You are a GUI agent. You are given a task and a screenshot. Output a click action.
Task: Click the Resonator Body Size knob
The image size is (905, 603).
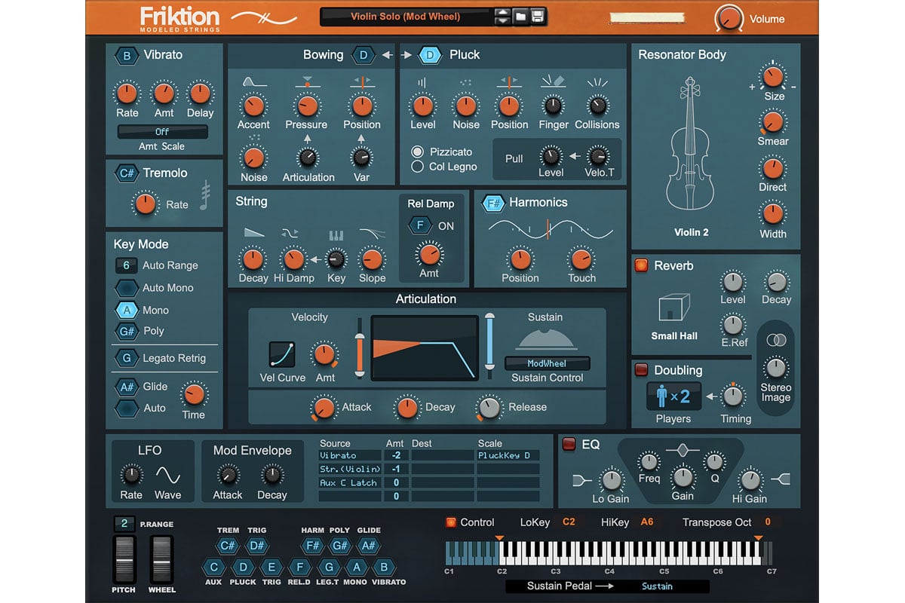click(773, 77)
